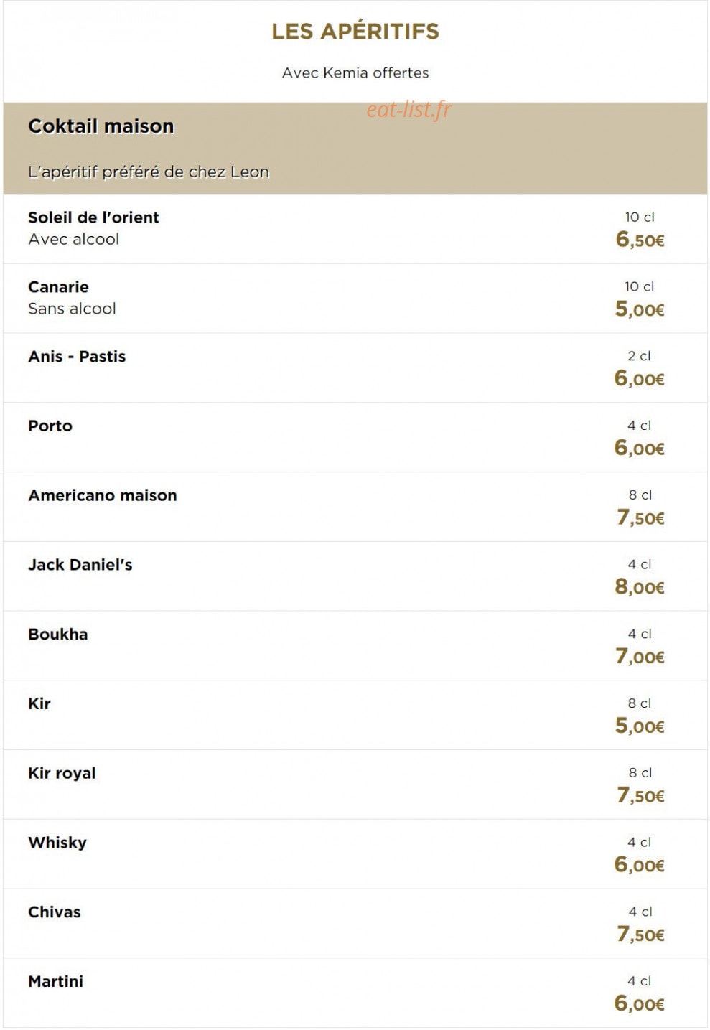Click the Martini menu item
Image resolution: width=710 pixels, height=1030 pixels.
click(x=355, y=993)
